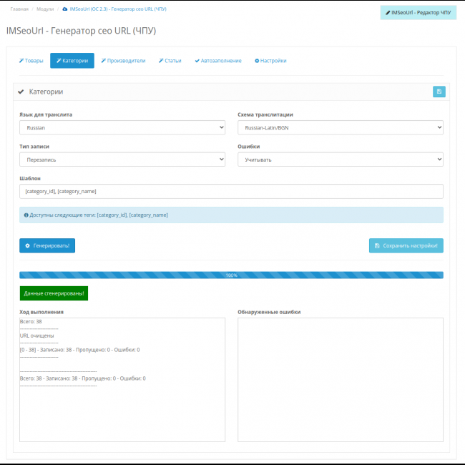The height and width of the screenshot is (465, 465).
Task: Click into the Шаблон input field
Action: (231, 191)
